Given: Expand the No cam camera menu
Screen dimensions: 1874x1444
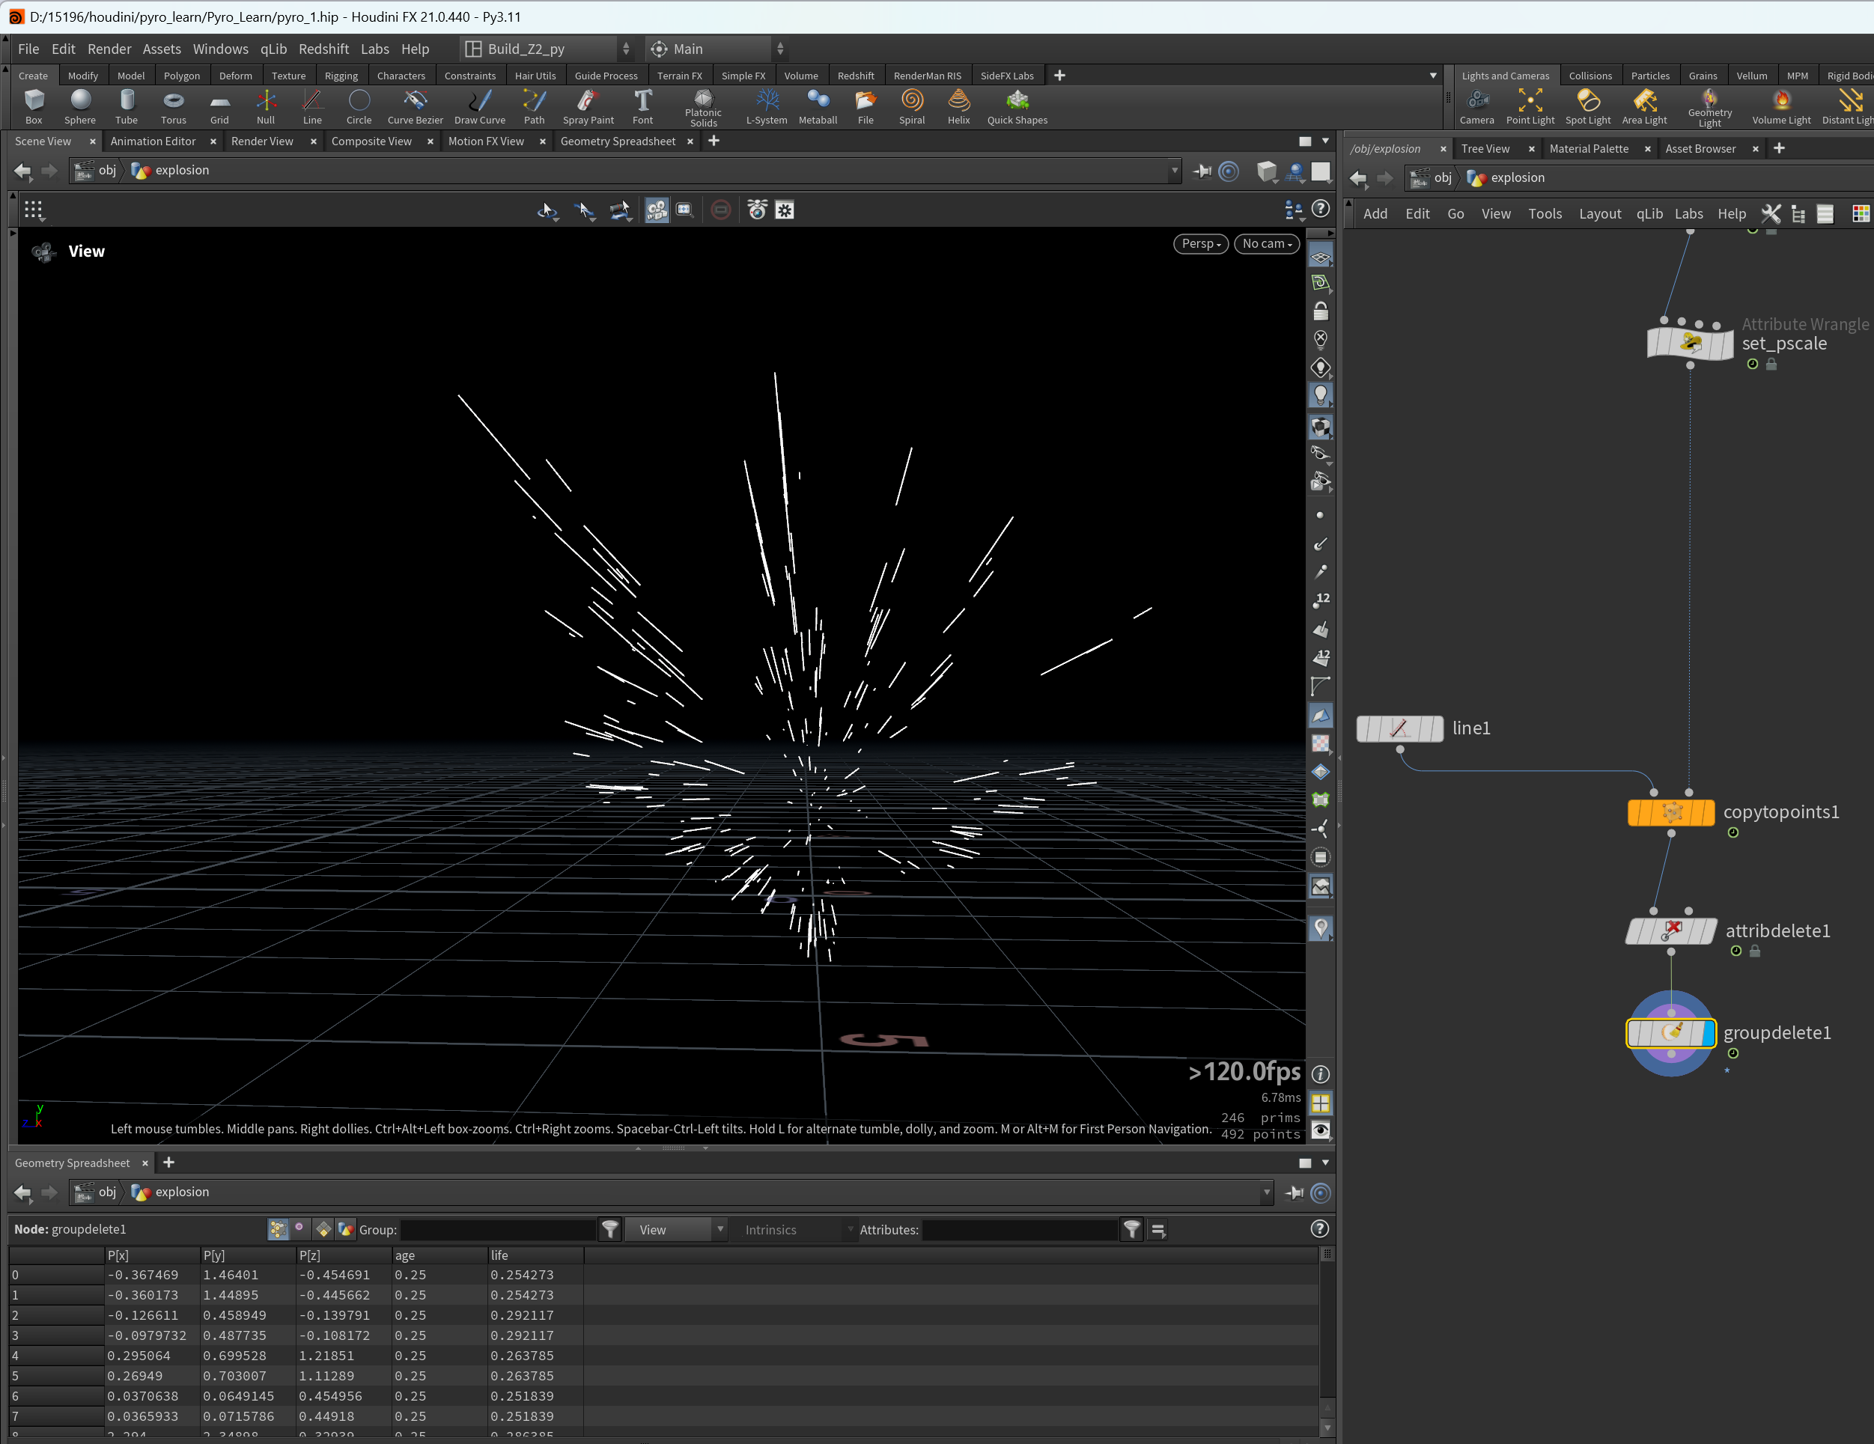Looking at the screenshot, I should click(x=1267, y=244).
